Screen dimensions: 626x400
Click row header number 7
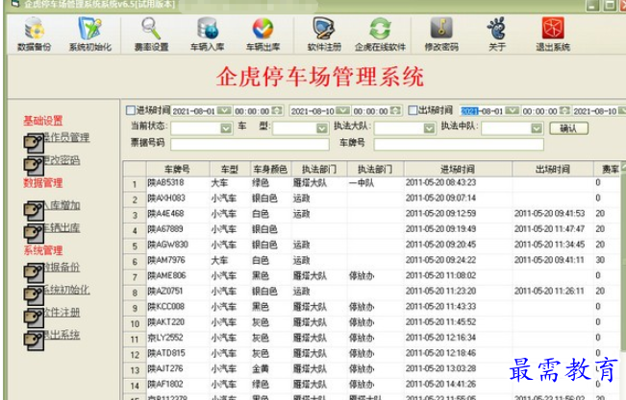click(135, 277)
